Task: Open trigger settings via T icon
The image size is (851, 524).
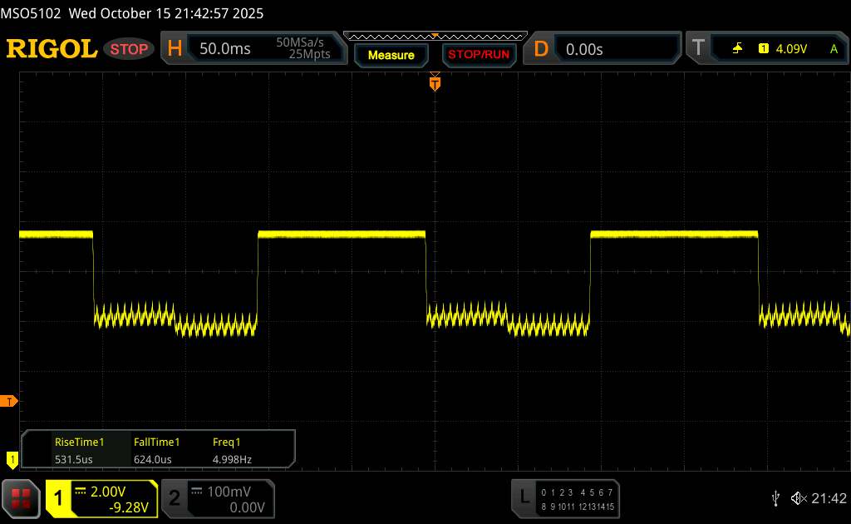Action: pyautogui.click(x=696, y=49)
